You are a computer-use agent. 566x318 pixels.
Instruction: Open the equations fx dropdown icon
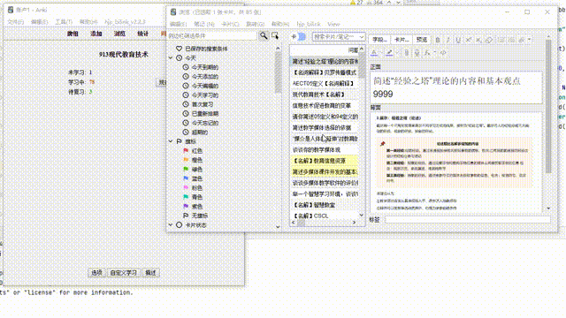tap(428, 53)
